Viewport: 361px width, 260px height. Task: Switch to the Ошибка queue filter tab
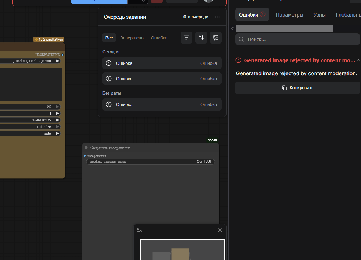[x=159, y=38]
